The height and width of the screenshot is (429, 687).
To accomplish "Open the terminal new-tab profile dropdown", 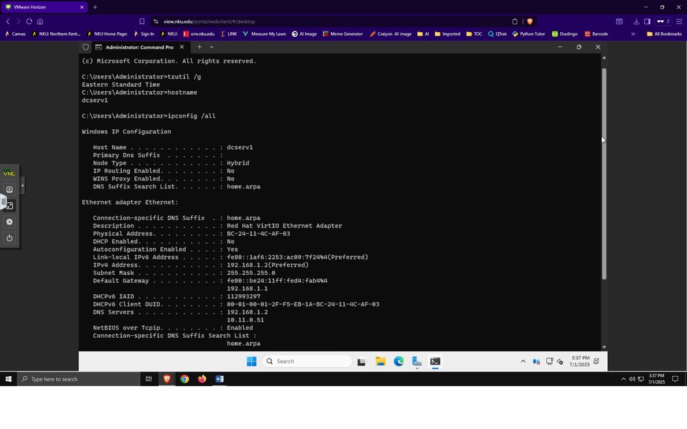I will 211,47.
